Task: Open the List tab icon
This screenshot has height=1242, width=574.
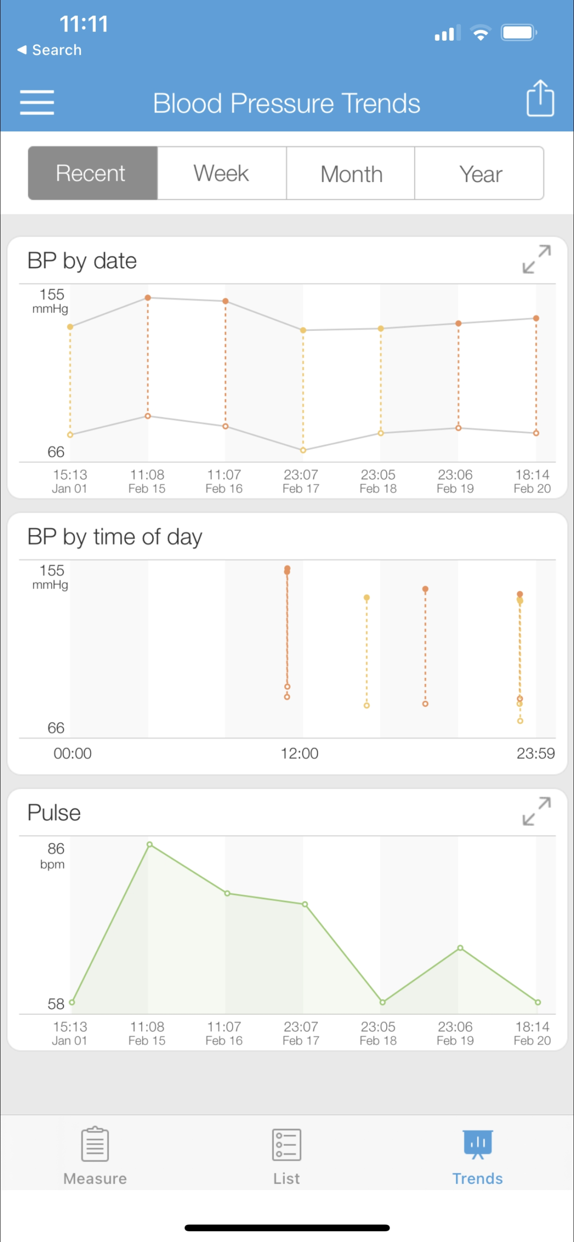Action: click(287, 1144)
